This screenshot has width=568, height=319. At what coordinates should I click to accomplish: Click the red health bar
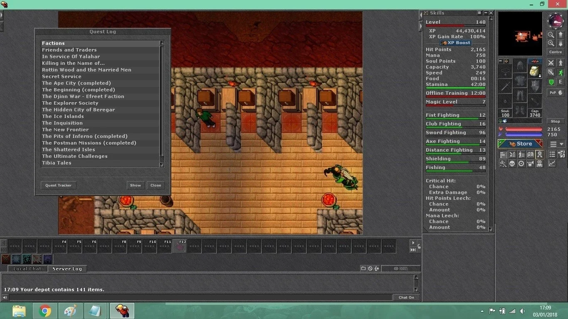click(x=524, y=130)
